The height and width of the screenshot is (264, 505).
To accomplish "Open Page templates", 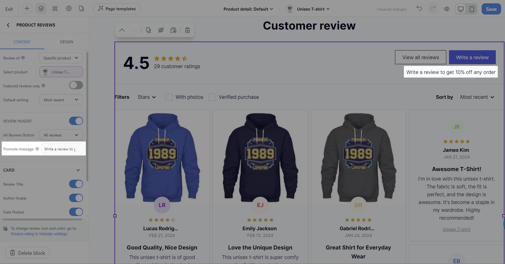I will pos(117,9).
